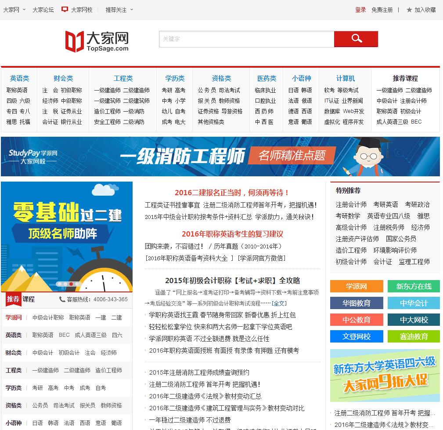
Task: Open the 计算机 category heading
Action: 345,78
